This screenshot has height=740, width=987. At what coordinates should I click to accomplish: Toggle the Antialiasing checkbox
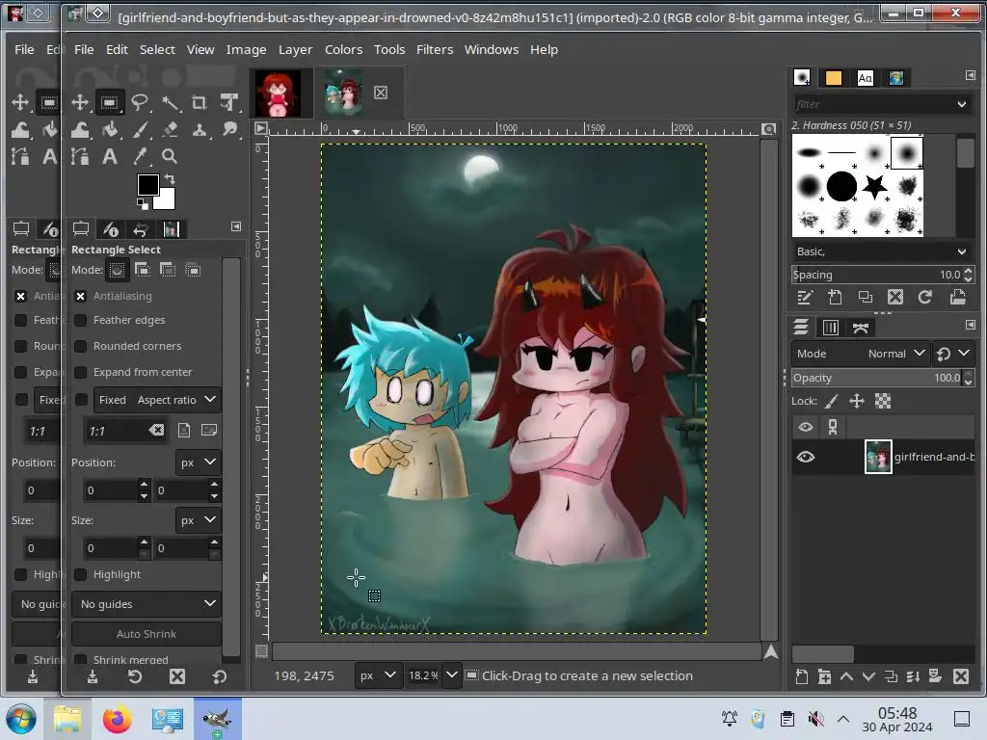point(81,296)
